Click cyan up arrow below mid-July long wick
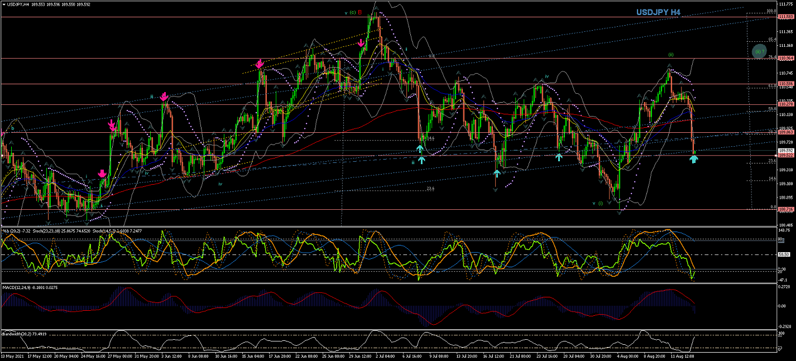The height and width of the screenshot is (361, 796). pos(496,173)
